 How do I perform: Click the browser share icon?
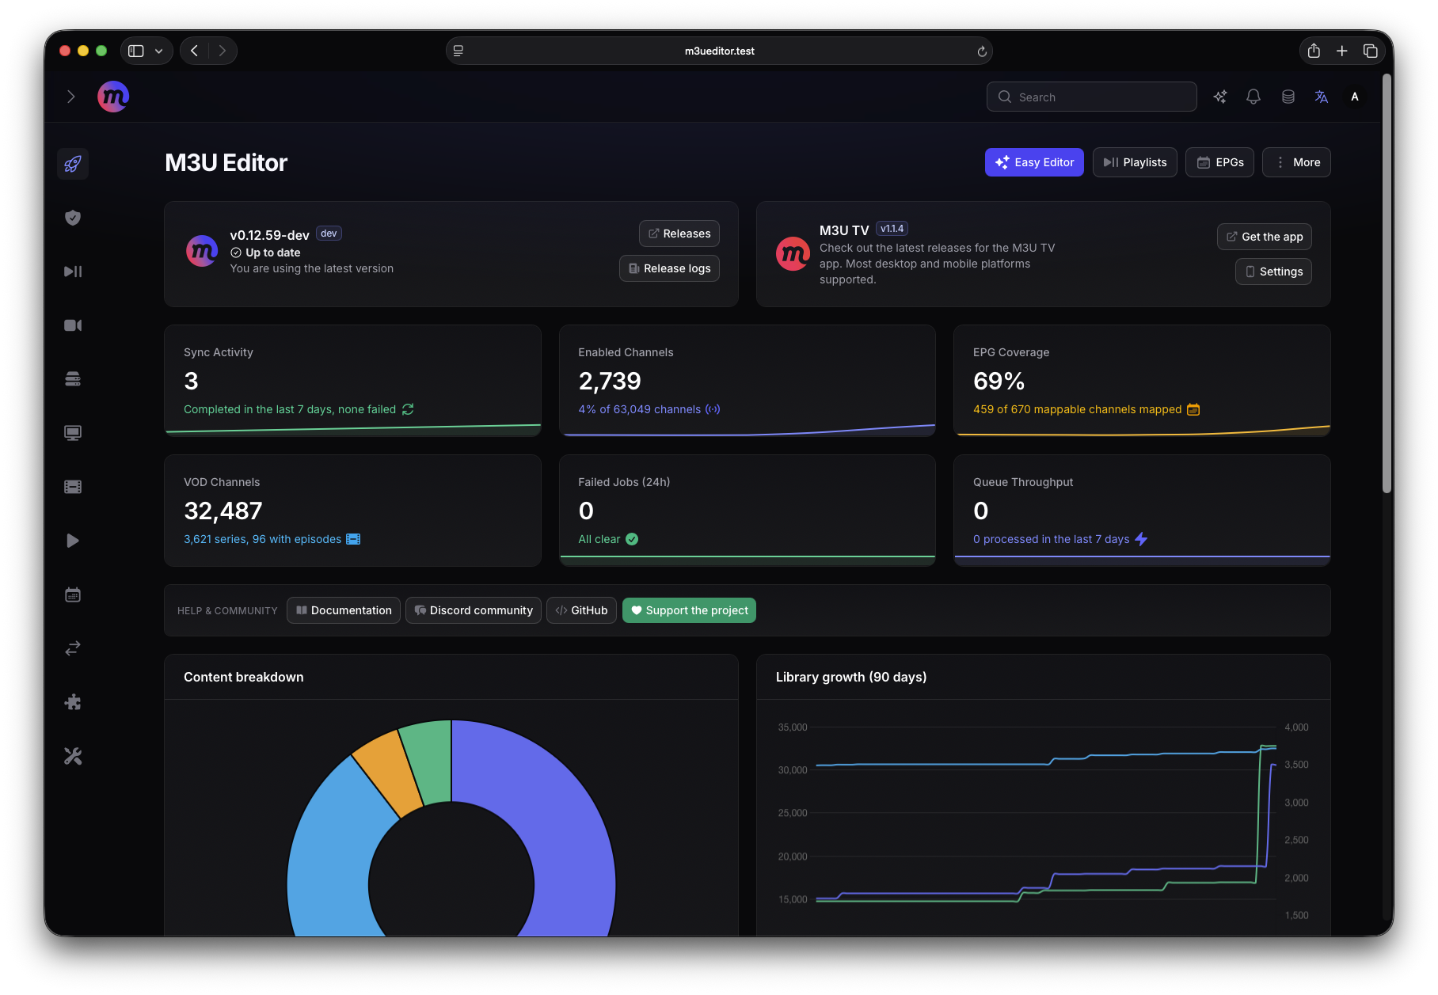[x=1314, y=51]
